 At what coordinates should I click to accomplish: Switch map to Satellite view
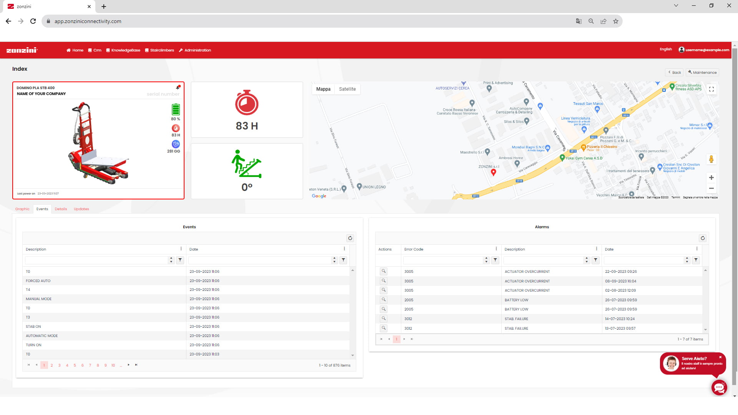pos(347,89)
